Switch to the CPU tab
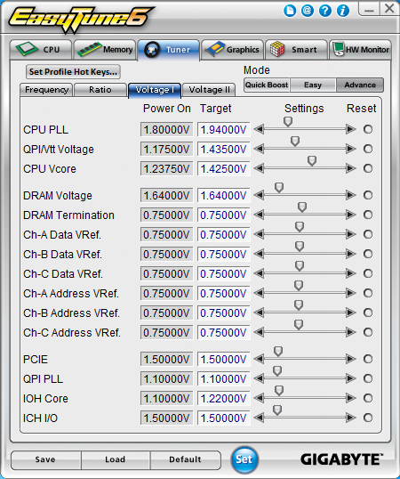Image resolution: width=400 pixels, height=479 pixels. click(x=41, y=50)
